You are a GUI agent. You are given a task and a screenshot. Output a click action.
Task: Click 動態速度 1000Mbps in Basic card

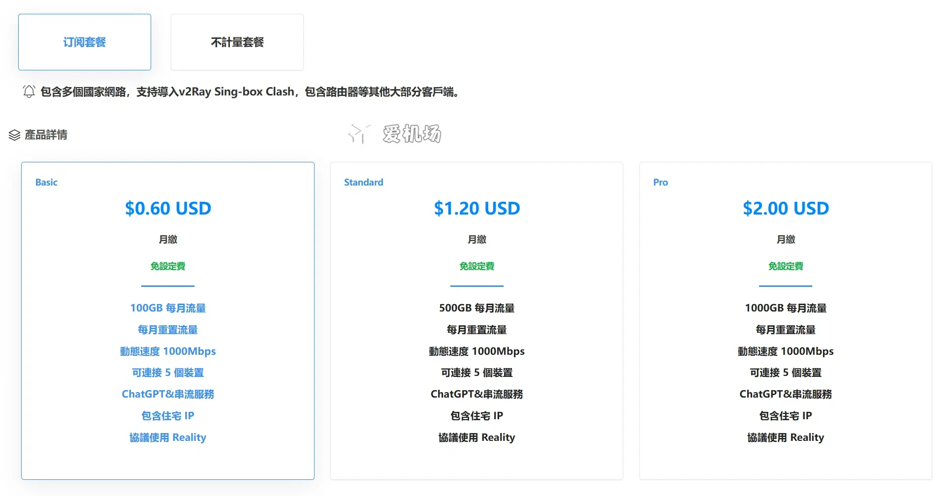click(x=168, y=351)
